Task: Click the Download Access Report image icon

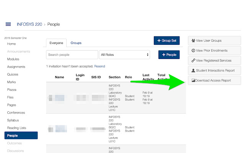Action: coord(193,80)
